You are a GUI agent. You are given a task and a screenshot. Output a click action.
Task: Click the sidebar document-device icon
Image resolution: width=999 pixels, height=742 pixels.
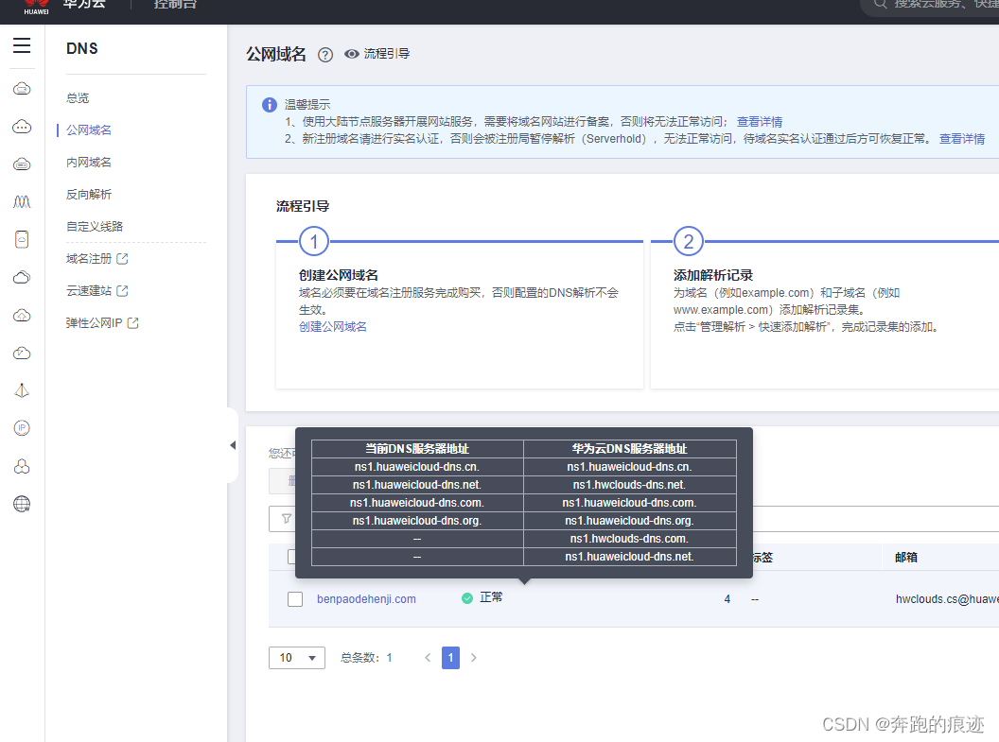22,239
